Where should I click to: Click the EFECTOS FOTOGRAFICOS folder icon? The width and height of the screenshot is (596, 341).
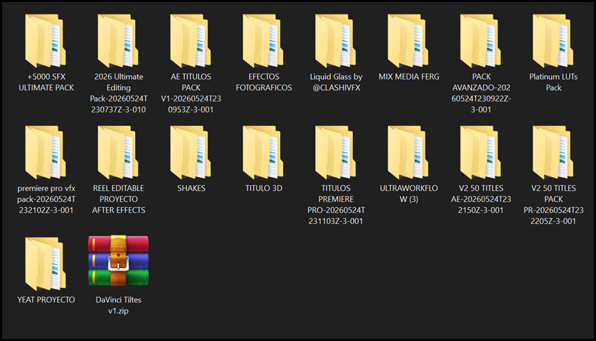[264, 41]
